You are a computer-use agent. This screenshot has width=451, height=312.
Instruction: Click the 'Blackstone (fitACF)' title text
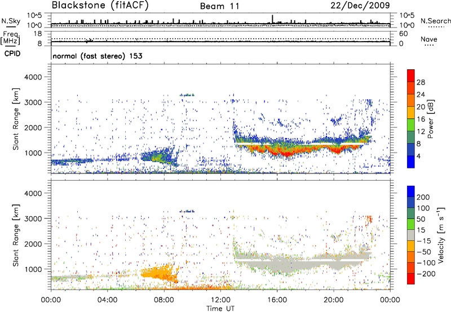[x=100, y=6]
